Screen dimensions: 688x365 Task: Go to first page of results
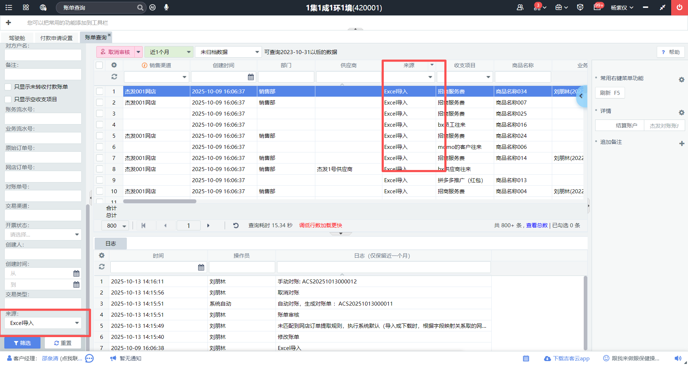tap(143, 225)
